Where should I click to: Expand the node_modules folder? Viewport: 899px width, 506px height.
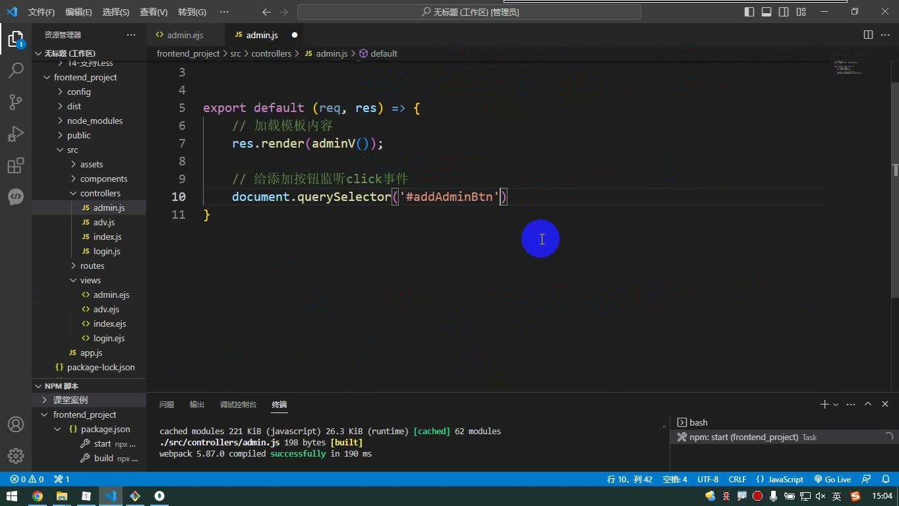tap(94, 121)
